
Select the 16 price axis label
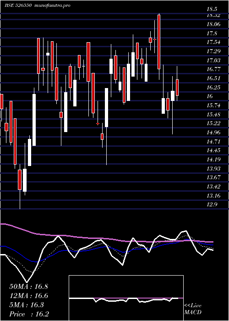coord(210,96)
